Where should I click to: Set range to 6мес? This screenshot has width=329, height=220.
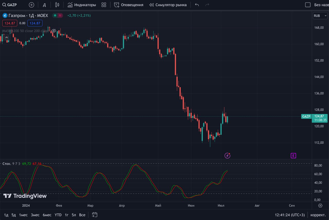point(47,215)
